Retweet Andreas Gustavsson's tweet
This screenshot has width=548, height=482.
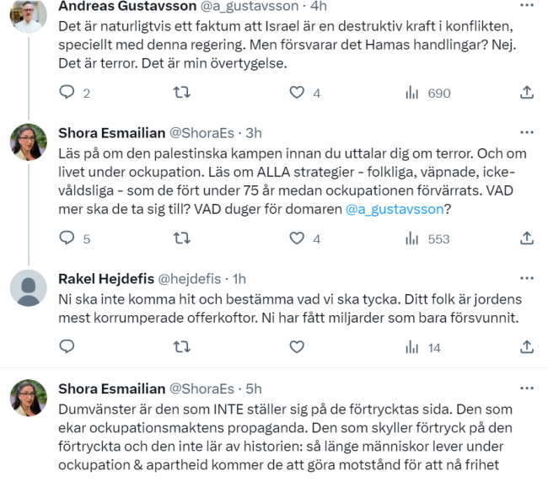click(181, 93)
